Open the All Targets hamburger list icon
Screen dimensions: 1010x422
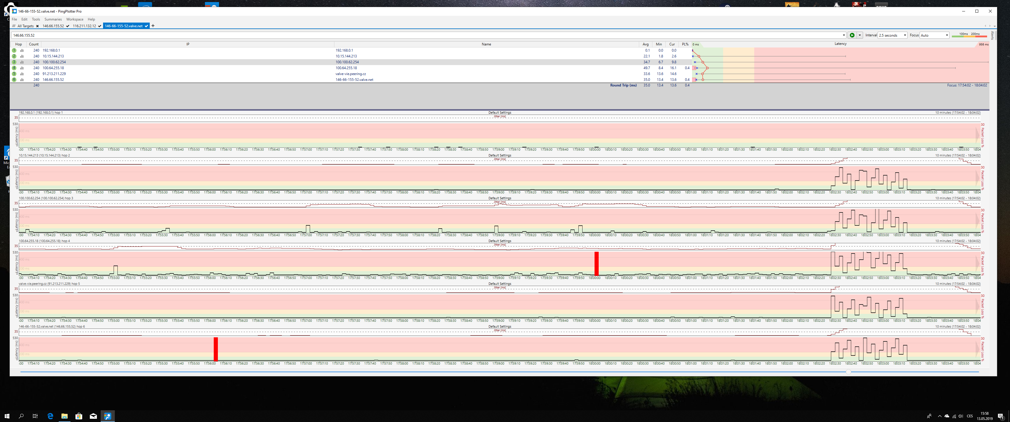[x=14, y=26]
